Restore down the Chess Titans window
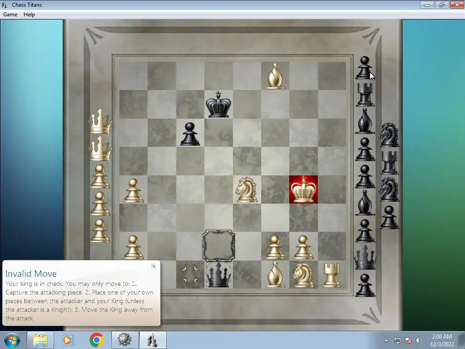The height and width of the screenshot is (349, 465). click(x=441, y=5)
